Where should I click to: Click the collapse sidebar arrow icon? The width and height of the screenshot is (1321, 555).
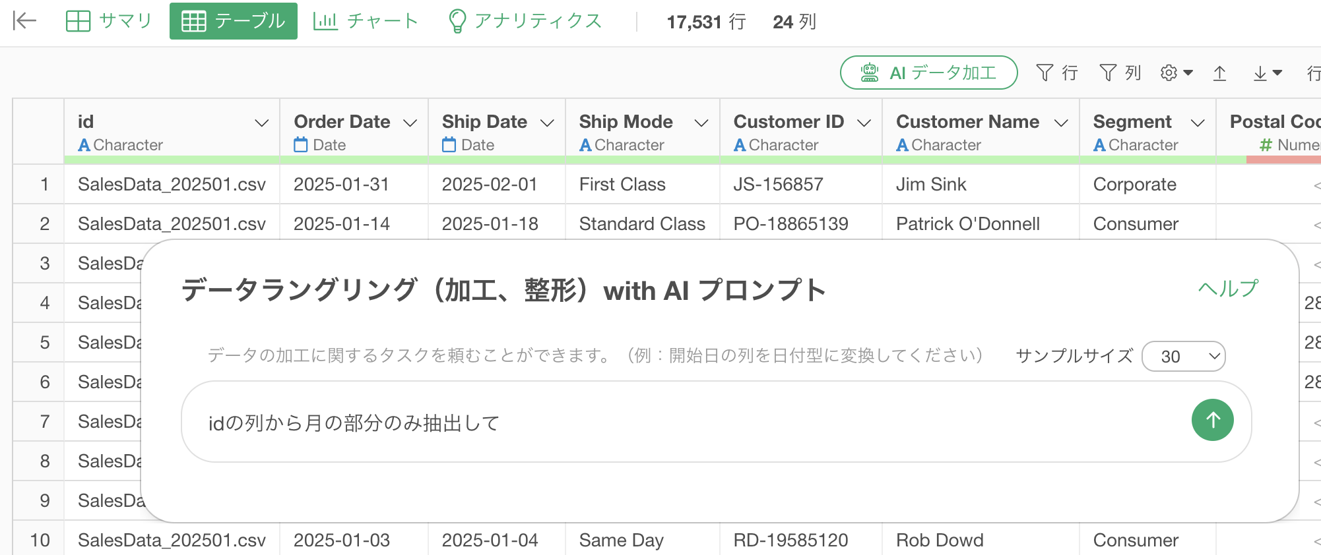click(24, 21)
